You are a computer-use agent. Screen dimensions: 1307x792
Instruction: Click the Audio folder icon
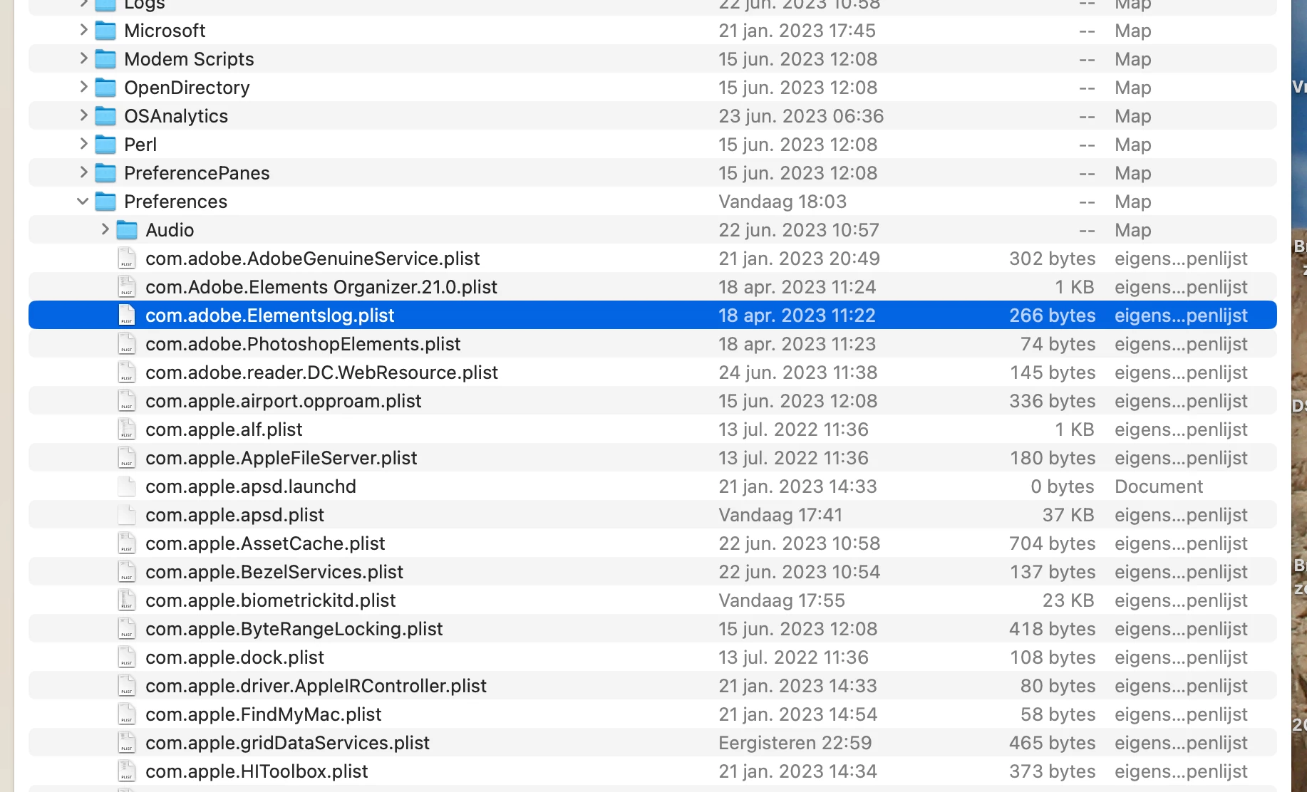[x=127, y=230]
